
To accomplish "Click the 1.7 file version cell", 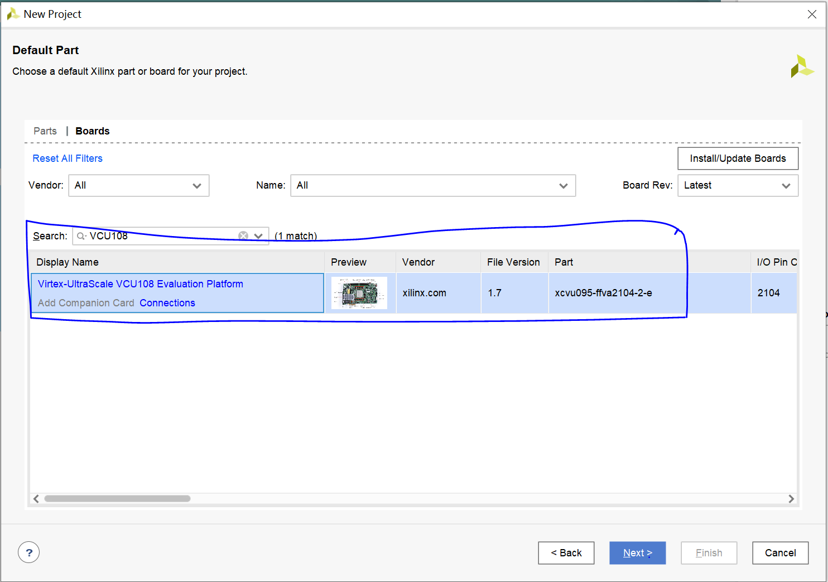I will point(514,293).
